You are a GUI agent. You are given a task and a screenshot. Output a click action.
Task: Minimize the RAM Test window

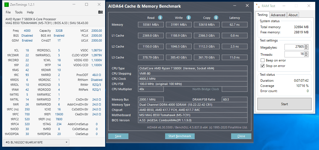pos(284,6)
